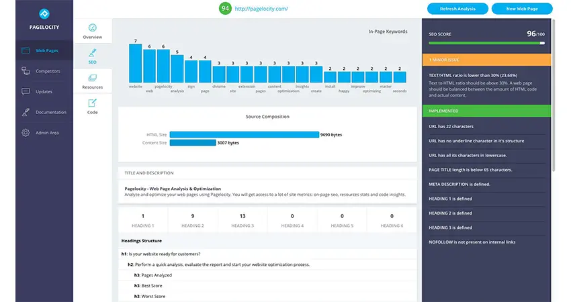Image resolution: width=571 pixels, height=302 pixels.
Task: Click the right panel scrollbar
Action: 554,95
